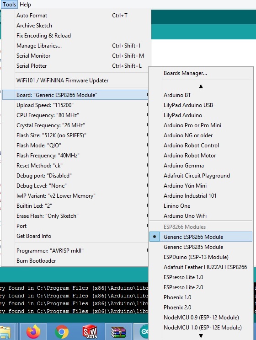Screen dimensions: 256x340
Task: Expand Upload Speed "115200" submenu
Action: [x=75, y=105]
